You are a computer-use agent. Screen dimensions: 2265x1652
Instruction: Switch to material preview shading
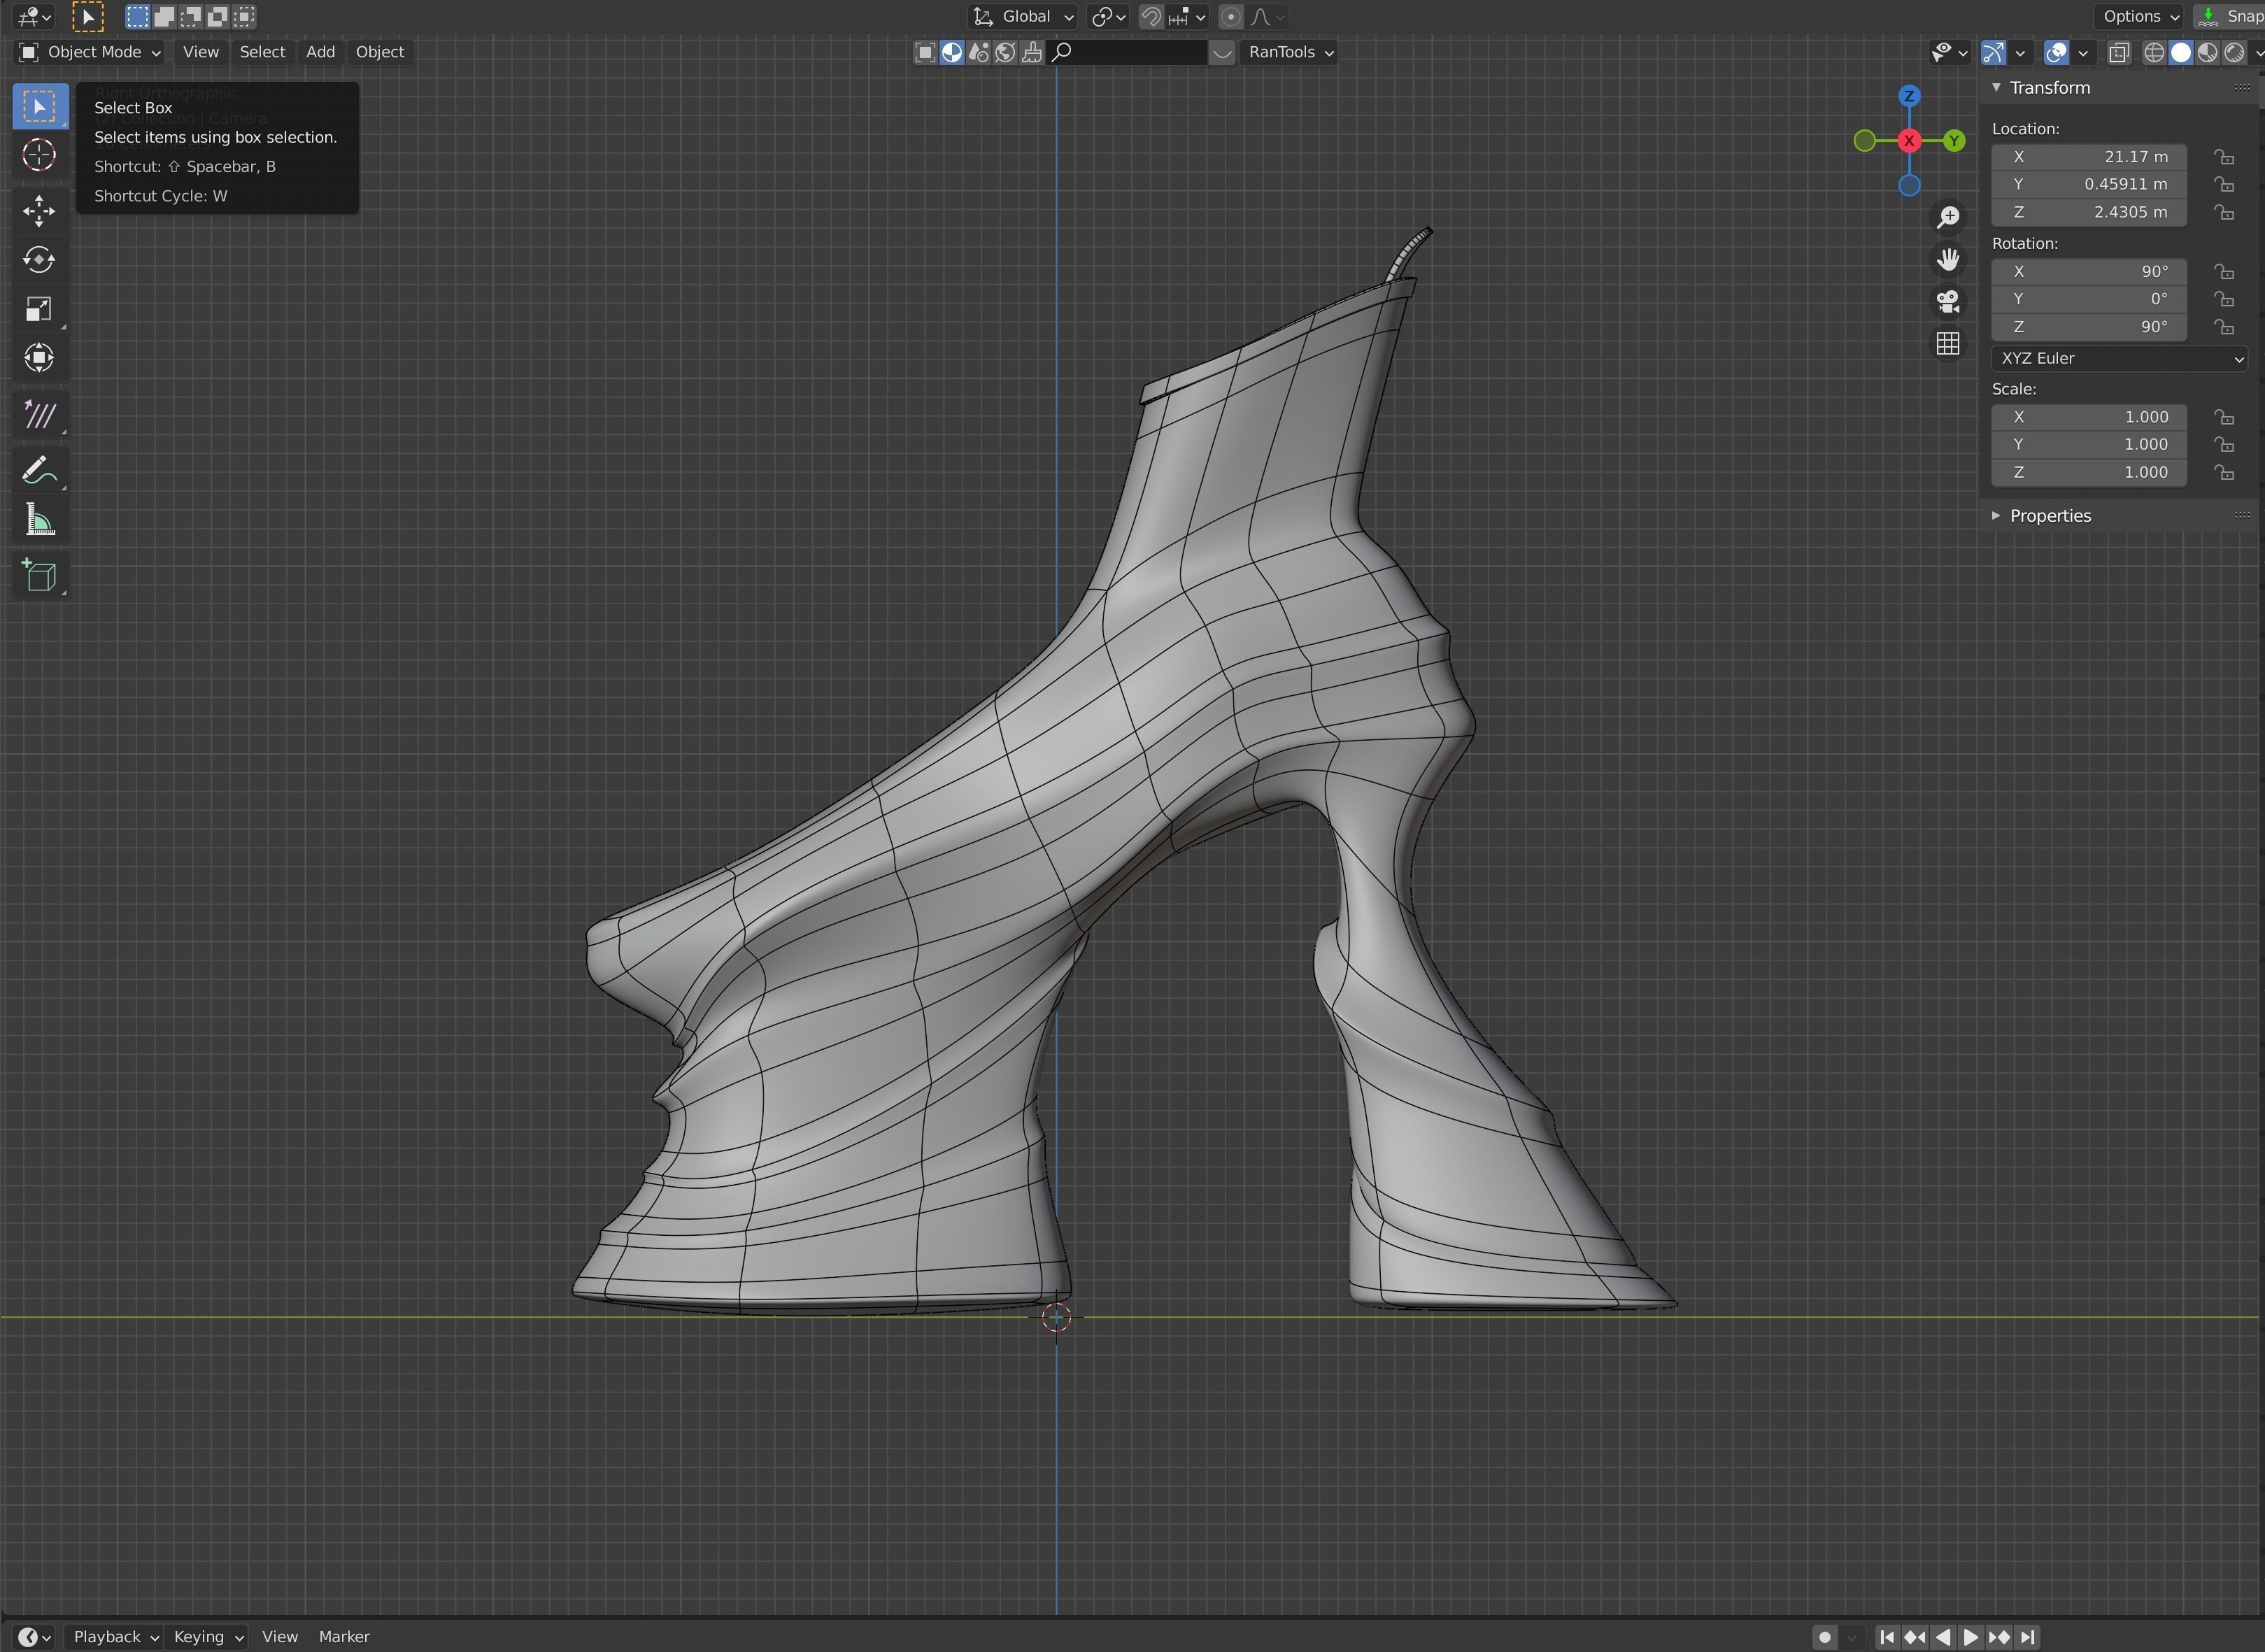2207,53
